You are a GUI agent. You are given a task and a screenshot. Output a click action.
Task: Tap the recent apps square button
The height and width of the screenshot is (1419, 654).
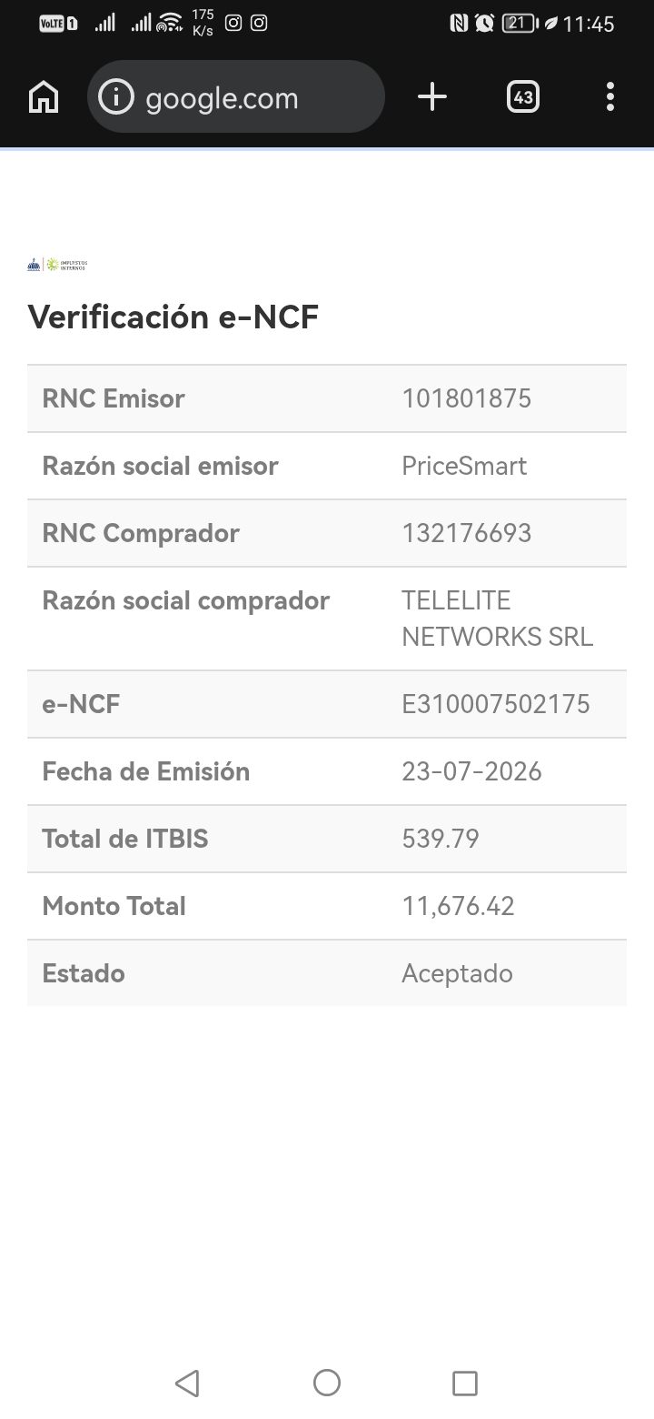click(x=465, y=1384)
